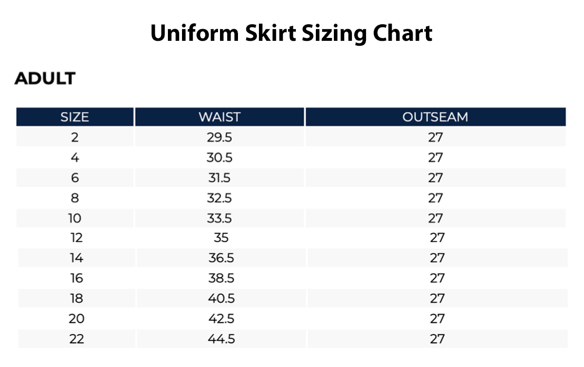584x367 pixels.
Task: Click waist value 38.5
Action: (x=221, y=278)
